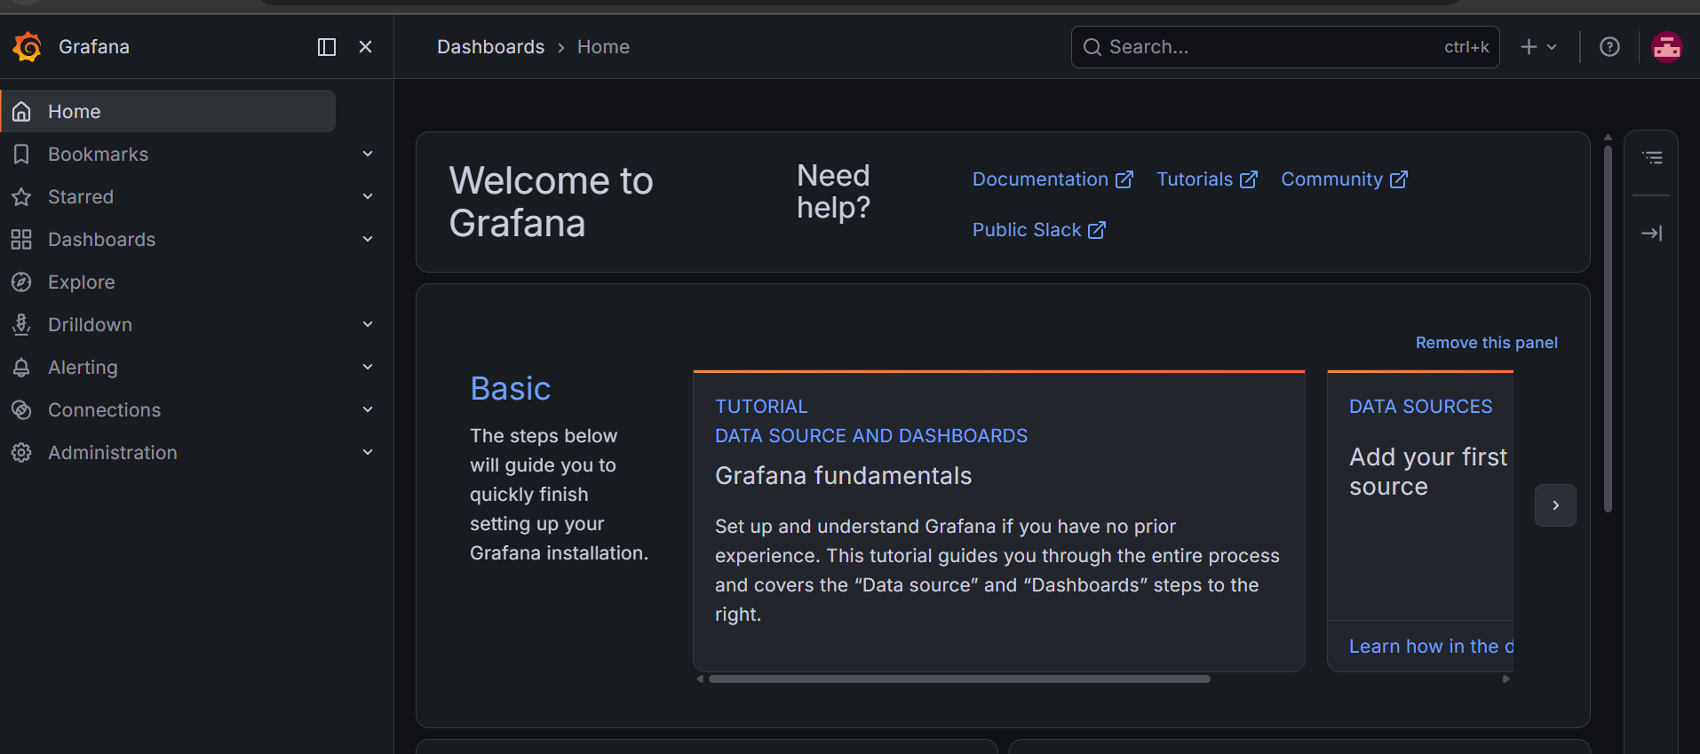Open the plus New dropdown
Viewport: 1700px width, 754px height.
[1538, 47]
